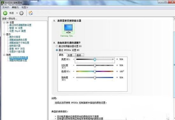The image size is (175, 120).
Task: Click the 典型的使用情形 heading
Action: (x=60, y=111)
